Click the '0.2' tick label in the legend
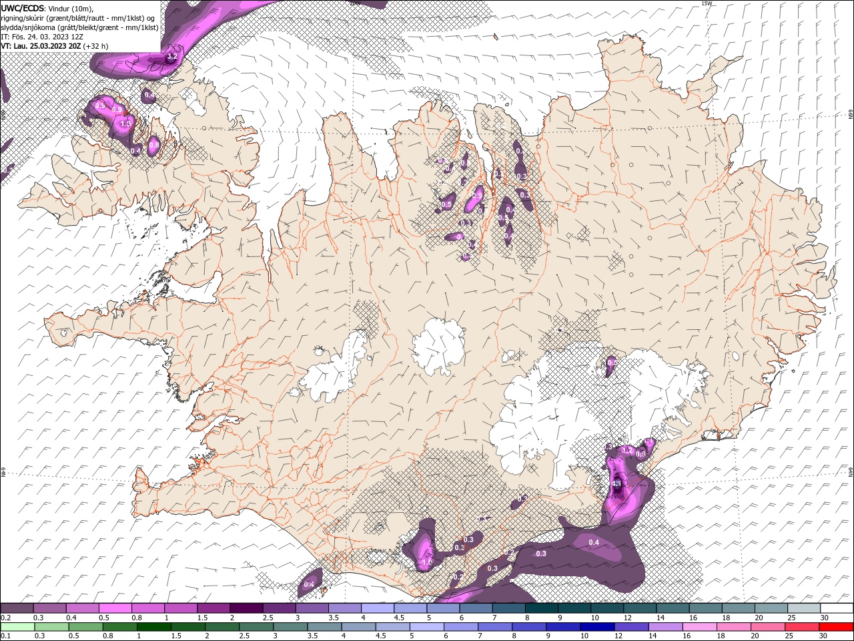 6,618
